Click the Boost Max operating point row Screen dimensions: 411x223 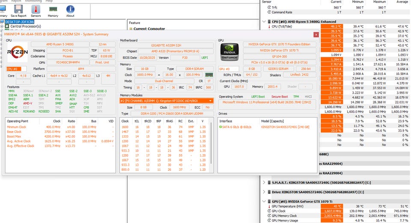point(60,137)
